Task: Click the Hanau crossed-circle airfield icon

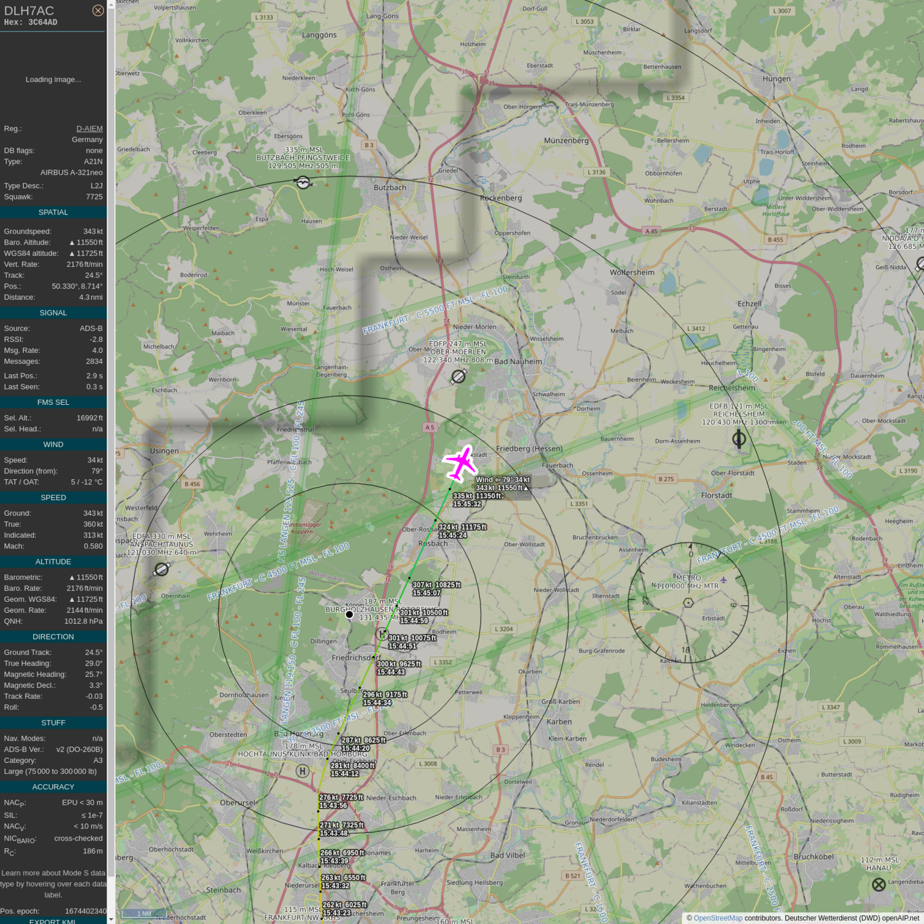Action: coord(879,885)
